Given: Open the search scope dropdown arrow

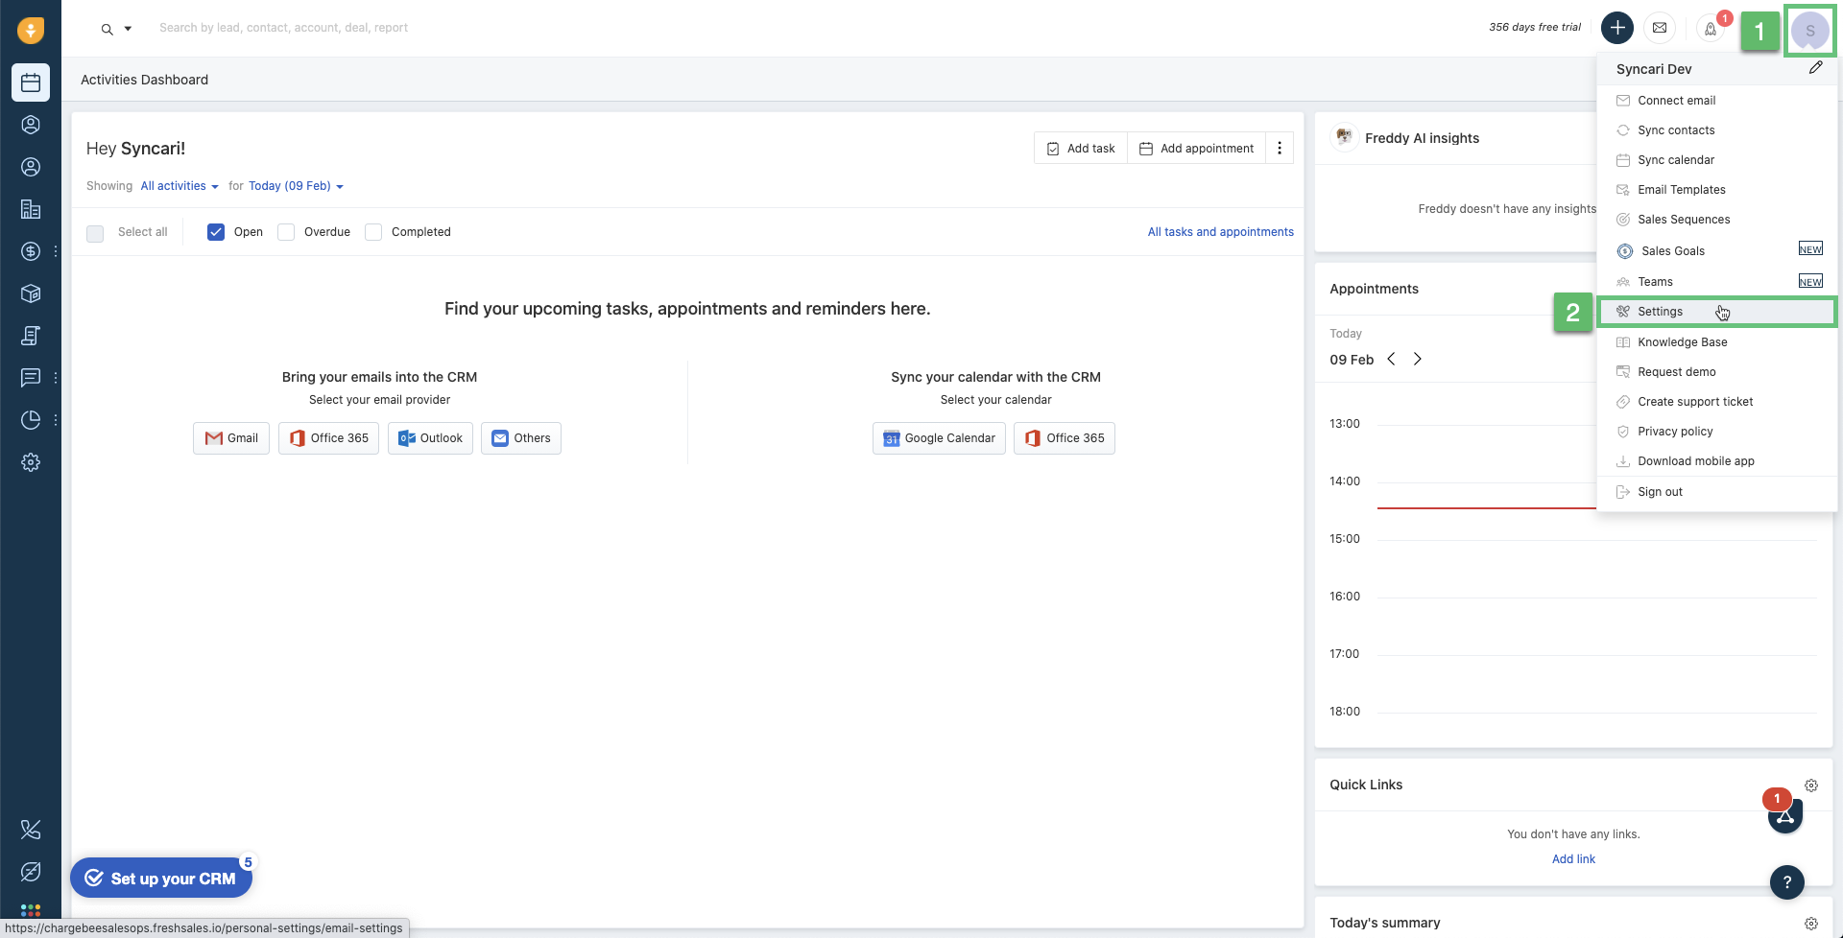Looking at the screenshot, I should coord(128,28).
